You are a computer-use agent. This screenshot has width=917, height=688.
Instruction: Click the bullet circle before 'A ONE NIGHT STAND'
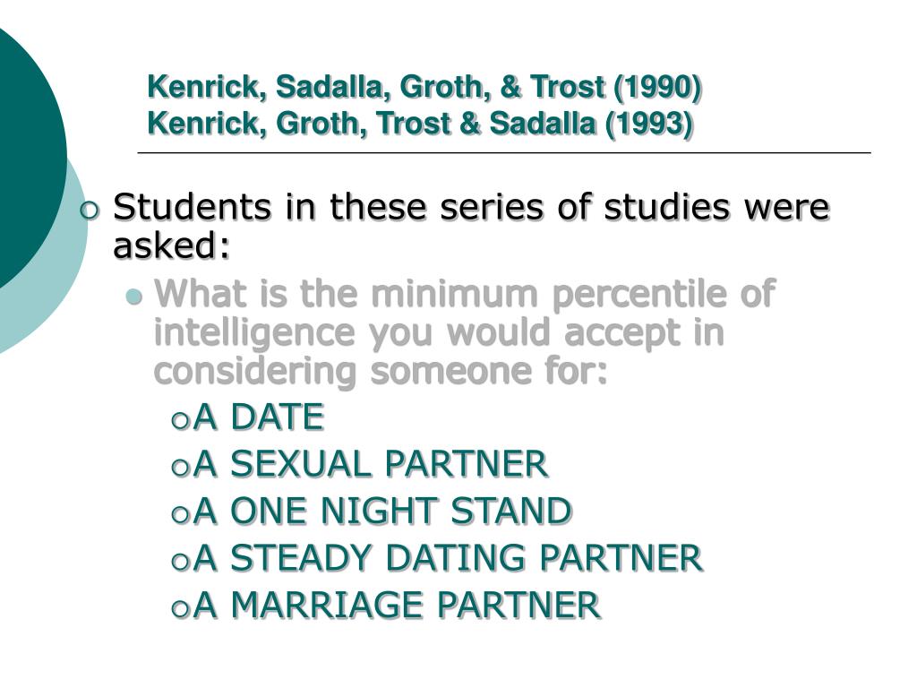181,514
